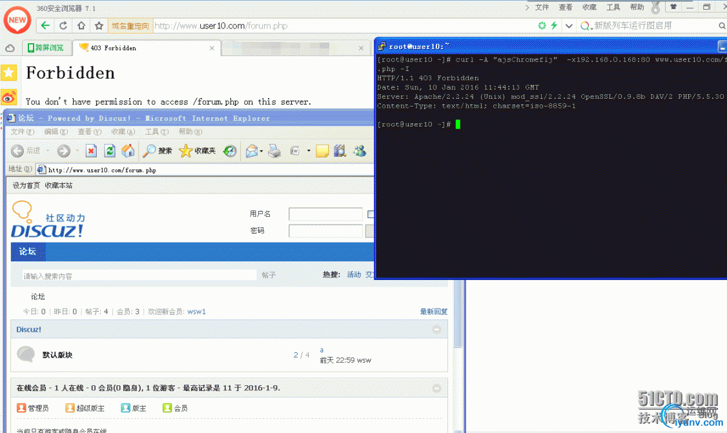Viewport: 727px width, 433px height.
Task: Open 编辑 menu in Internet Explorer
Action: [x=56, y=132]
